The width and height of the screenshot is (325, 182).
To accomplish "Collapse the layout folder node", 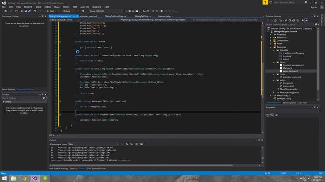I will click(274, 62).
